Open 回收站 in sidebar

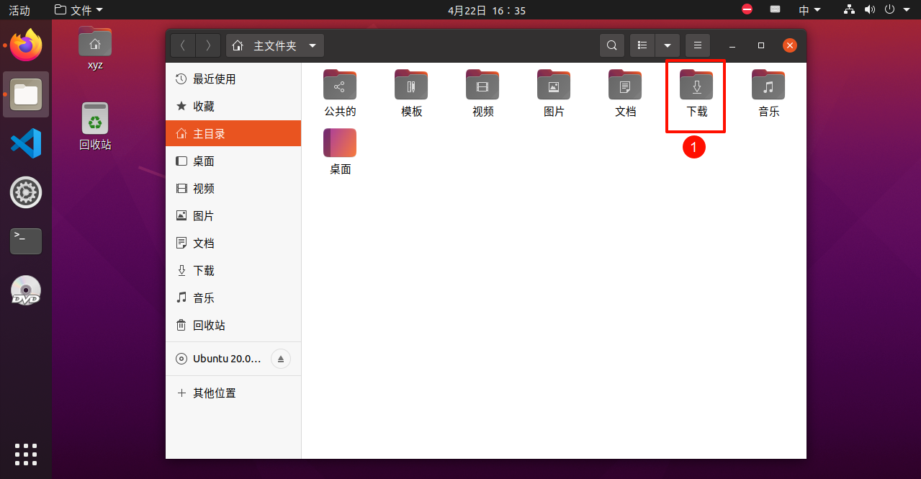233,326
